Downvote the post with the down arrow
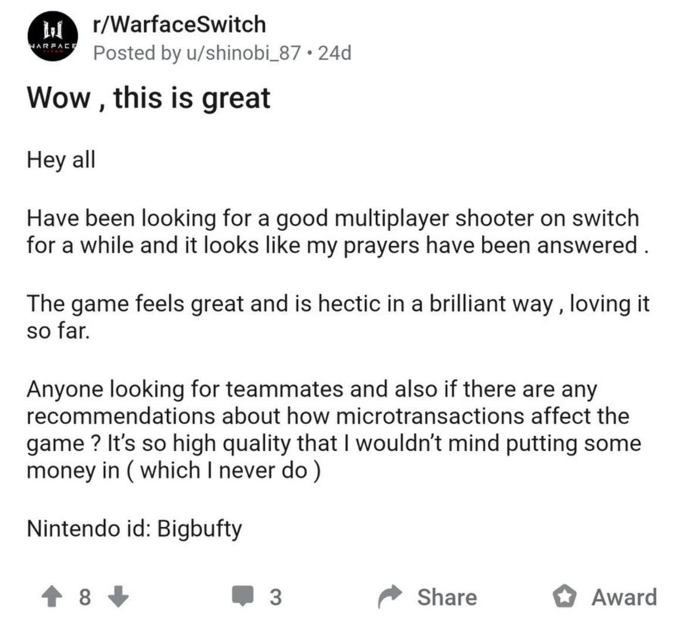Image resolution: width=683 pixels, height=634 pixels. (x=119, y=596)
